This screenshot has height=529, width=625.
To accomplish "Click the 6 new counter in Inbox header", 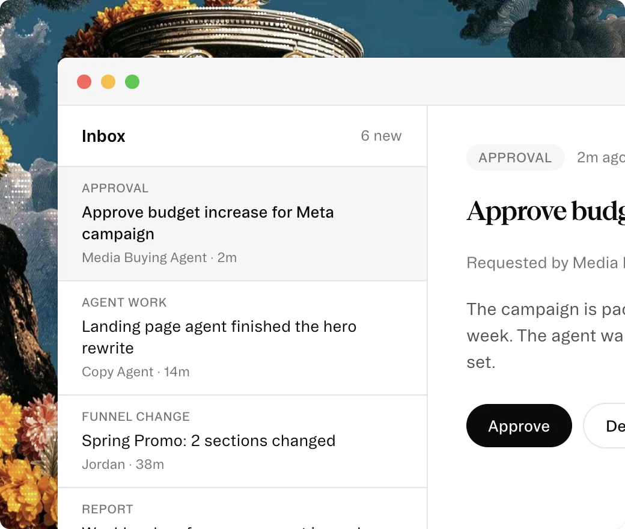I will [381, 136].
